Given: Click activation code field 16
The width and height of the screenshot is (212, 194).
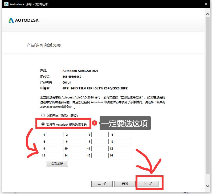Looking at the screenshot, I should (x=123, y=155).
